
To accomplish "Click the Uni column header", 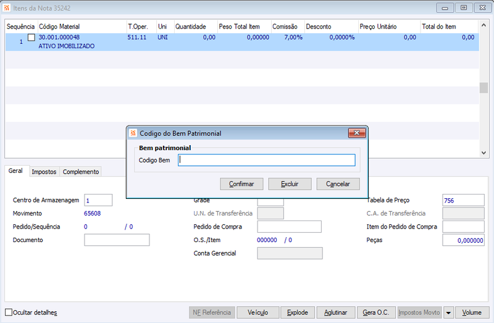I will click(165, 27).
